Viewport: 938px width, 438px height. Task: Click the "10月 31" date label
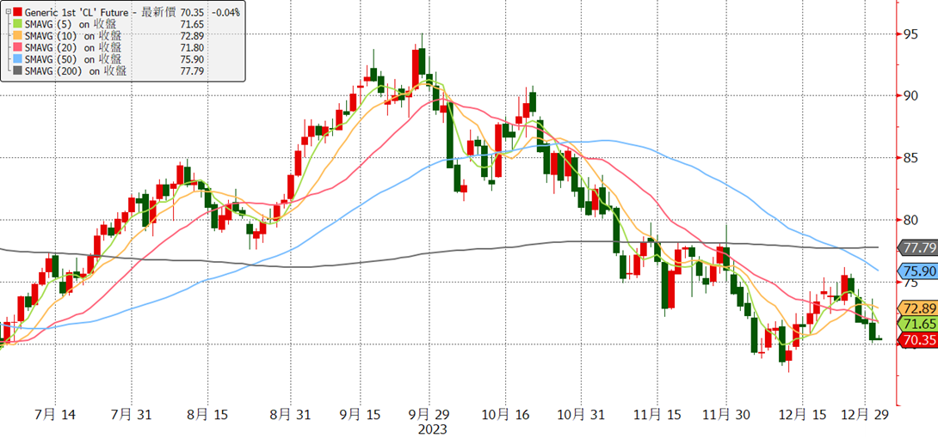pos(580,413)
